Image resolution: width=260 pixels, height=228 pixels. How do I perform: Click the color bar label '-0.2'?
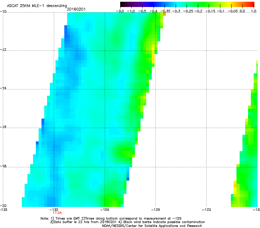point(199,11)
